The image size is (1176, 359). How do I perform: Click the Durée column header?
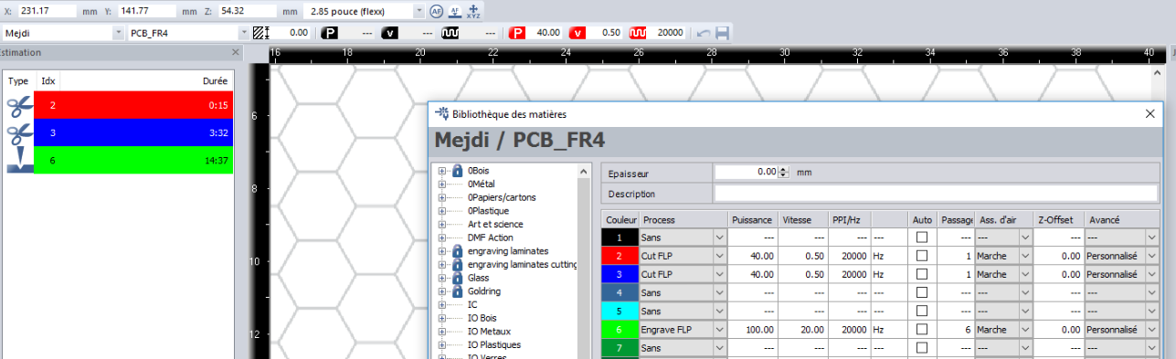[214, 80]
